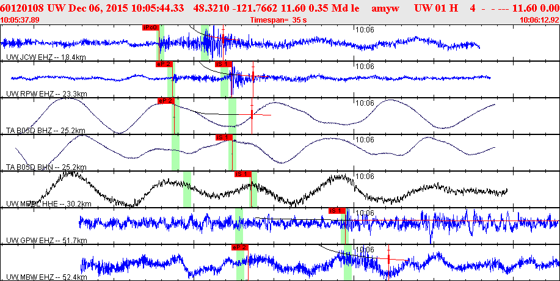This screenshot has width=560, height=281.
Task: Click the red coda cross on MBW trace
Action: coord(388,259)
